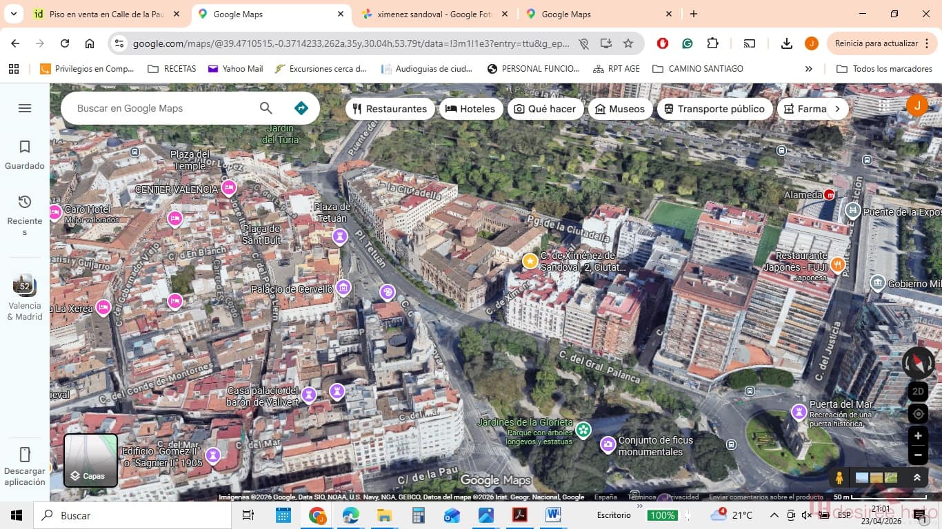Toggle the Capas layers panel
Viewport: 942px width, 529px height.
pos(90,460)
